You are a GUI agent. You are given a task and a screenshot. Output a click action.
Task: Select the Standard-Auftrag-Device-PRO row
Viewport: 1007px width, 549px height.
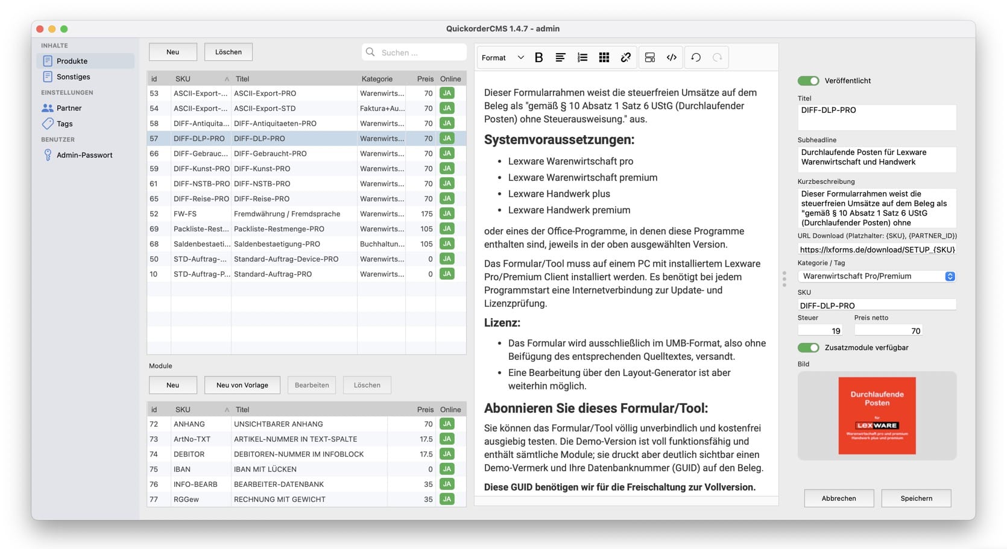306,259
